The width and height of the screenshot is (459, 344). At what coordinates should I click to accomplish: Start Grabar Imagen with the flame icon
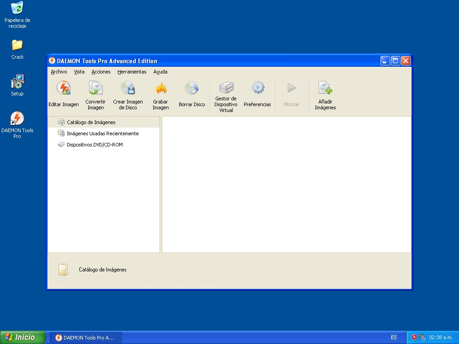[160, 95]
